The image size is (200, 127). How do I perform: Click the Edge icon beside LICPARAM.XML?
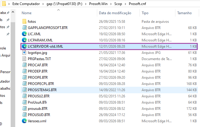tap(24, 40)
